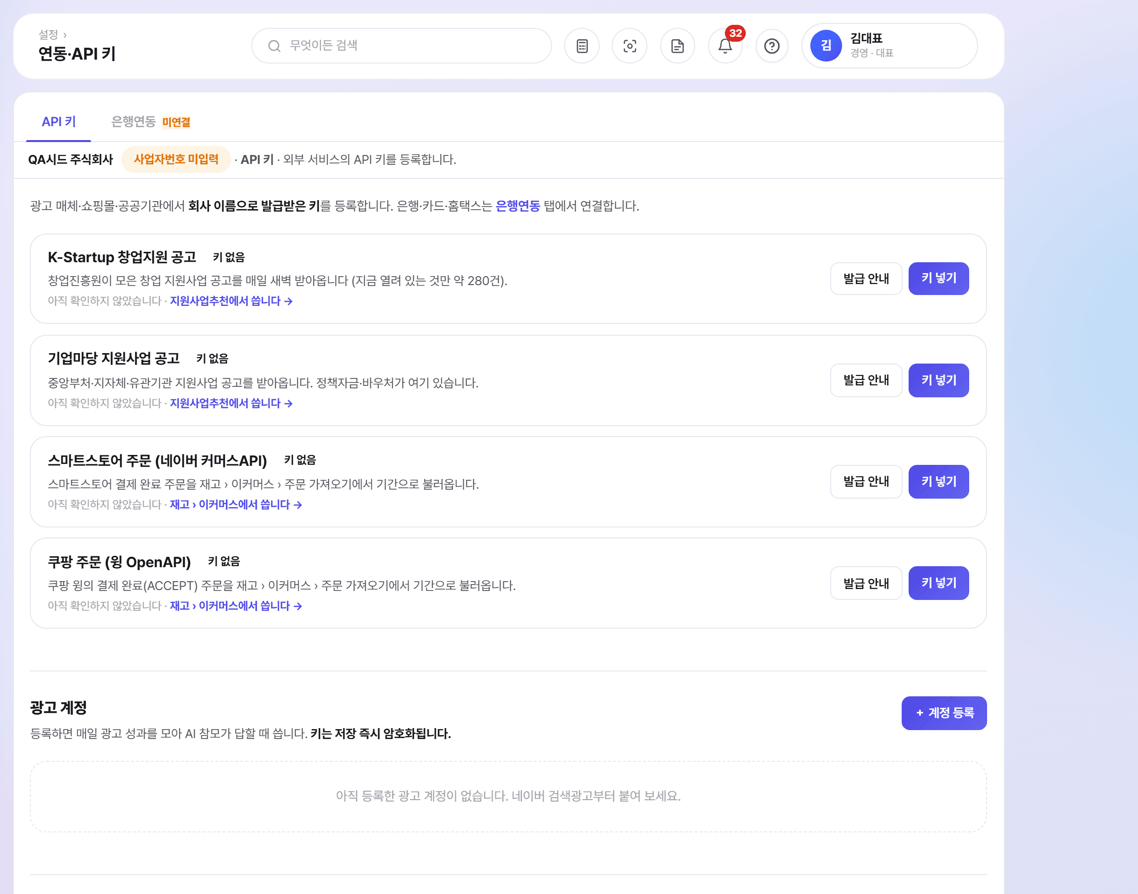
Task: Click 발급 안내 for K-Startup 창업지원 공고
Action: click(x=866, y=279)
